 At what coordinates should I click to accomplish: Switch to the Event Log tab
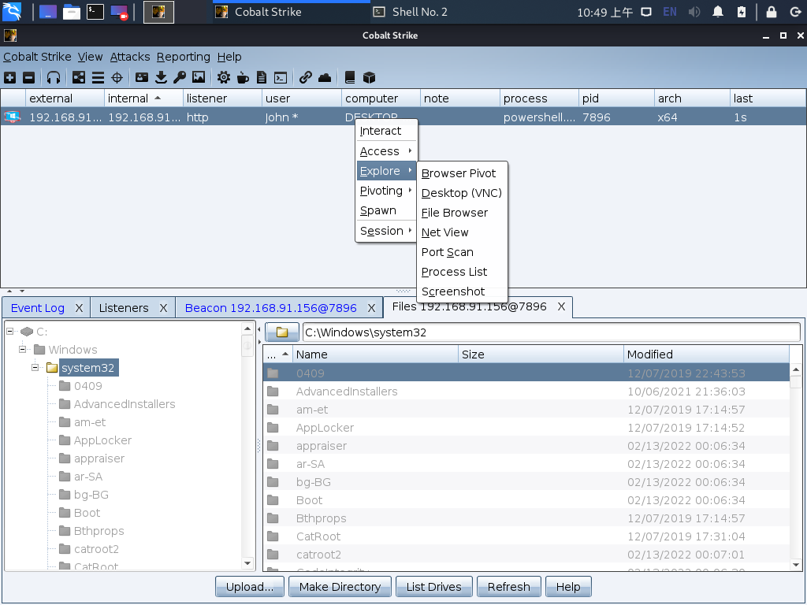click(38, 308)
